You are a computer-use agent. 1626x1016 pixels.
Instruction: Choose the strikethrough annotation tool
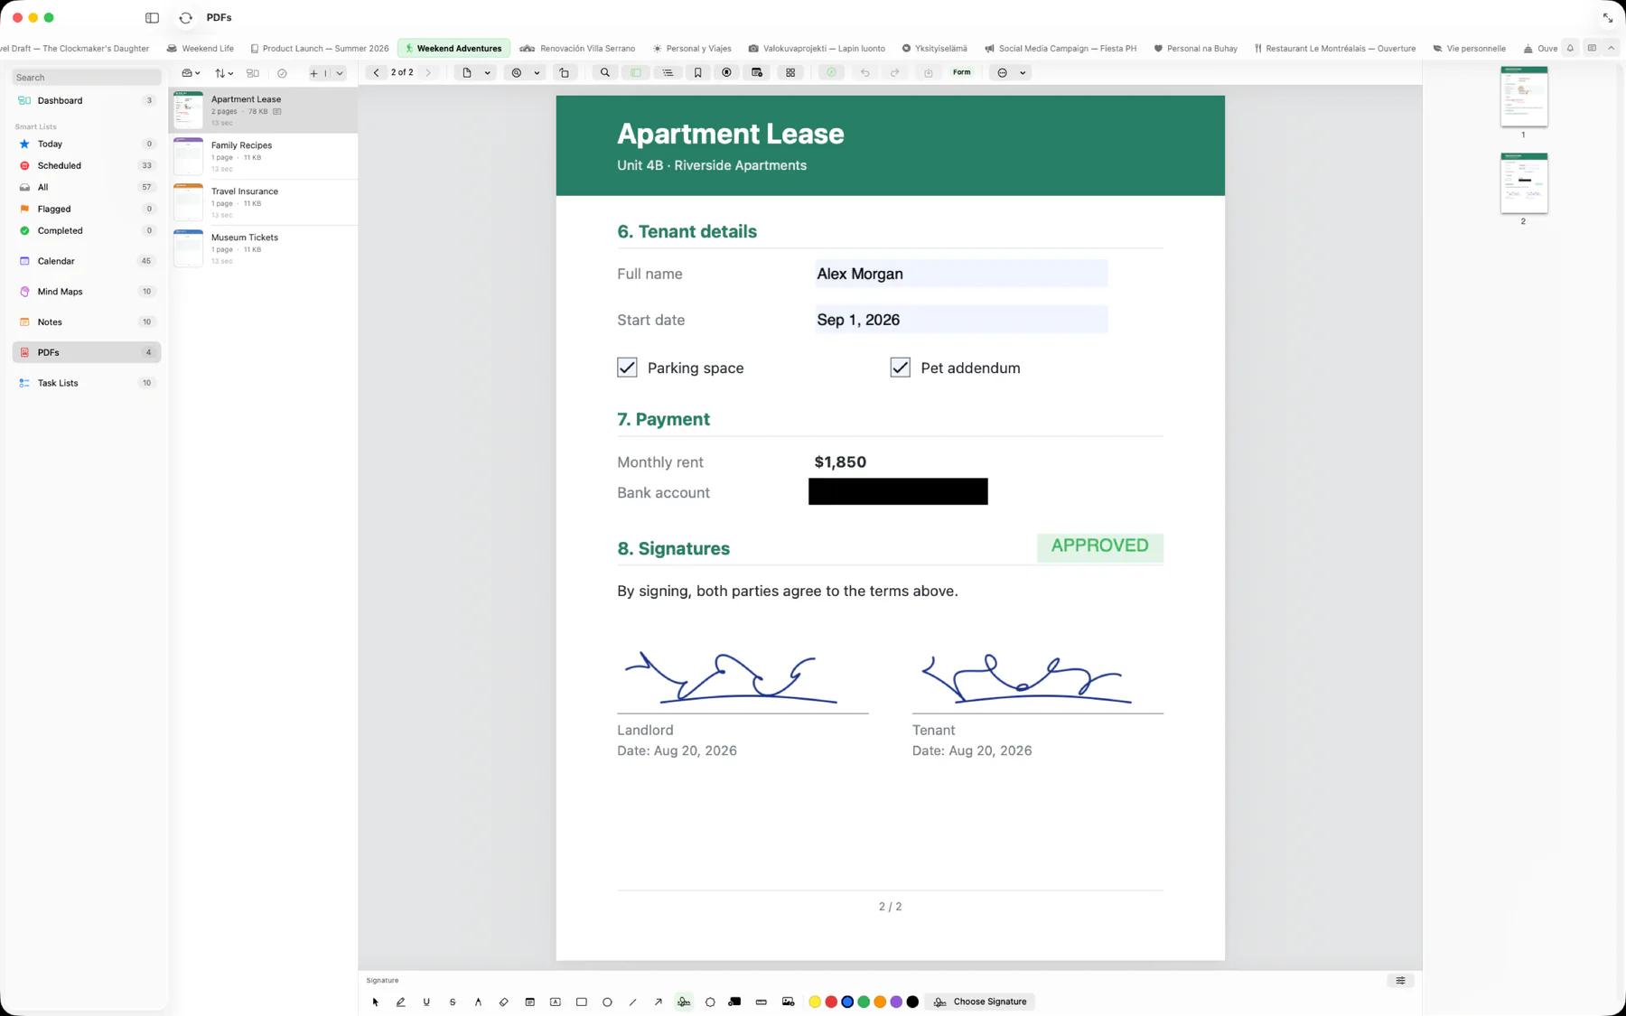(453, 1002)
